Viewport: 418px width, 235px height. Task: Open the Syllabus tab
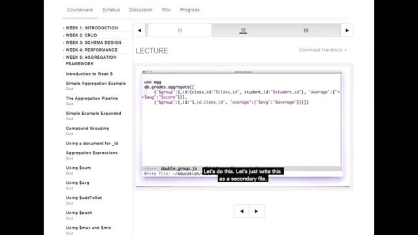[x=111, y=10]
